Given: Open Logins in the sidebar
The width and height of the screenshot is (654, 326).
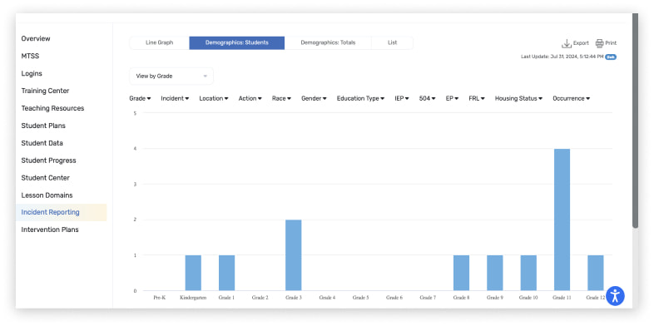Looking at the screenshot, I should coord(32,73).
